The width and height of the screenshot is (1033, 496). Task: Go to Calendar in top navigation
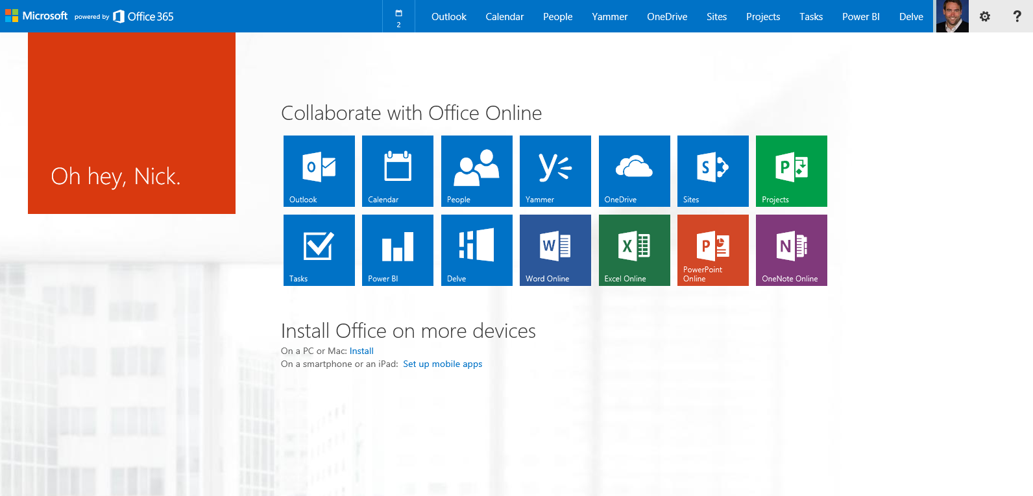tap(505, 16)
